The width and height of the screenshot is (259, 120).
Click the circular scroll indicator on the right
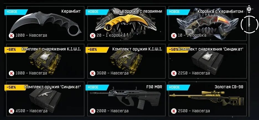coord(249,25)
